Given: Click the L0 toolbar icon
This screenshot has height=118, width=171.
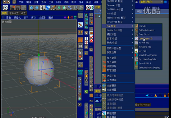Looking at the screenshot, I should pos(76,8).
